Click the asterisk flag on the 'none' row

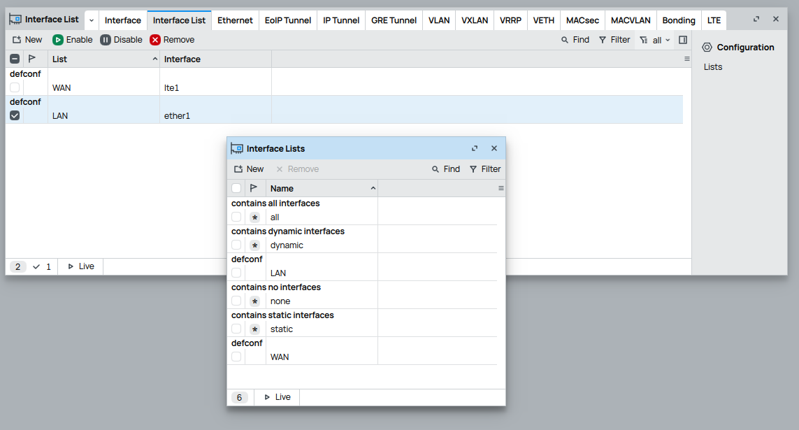point(254,301)
